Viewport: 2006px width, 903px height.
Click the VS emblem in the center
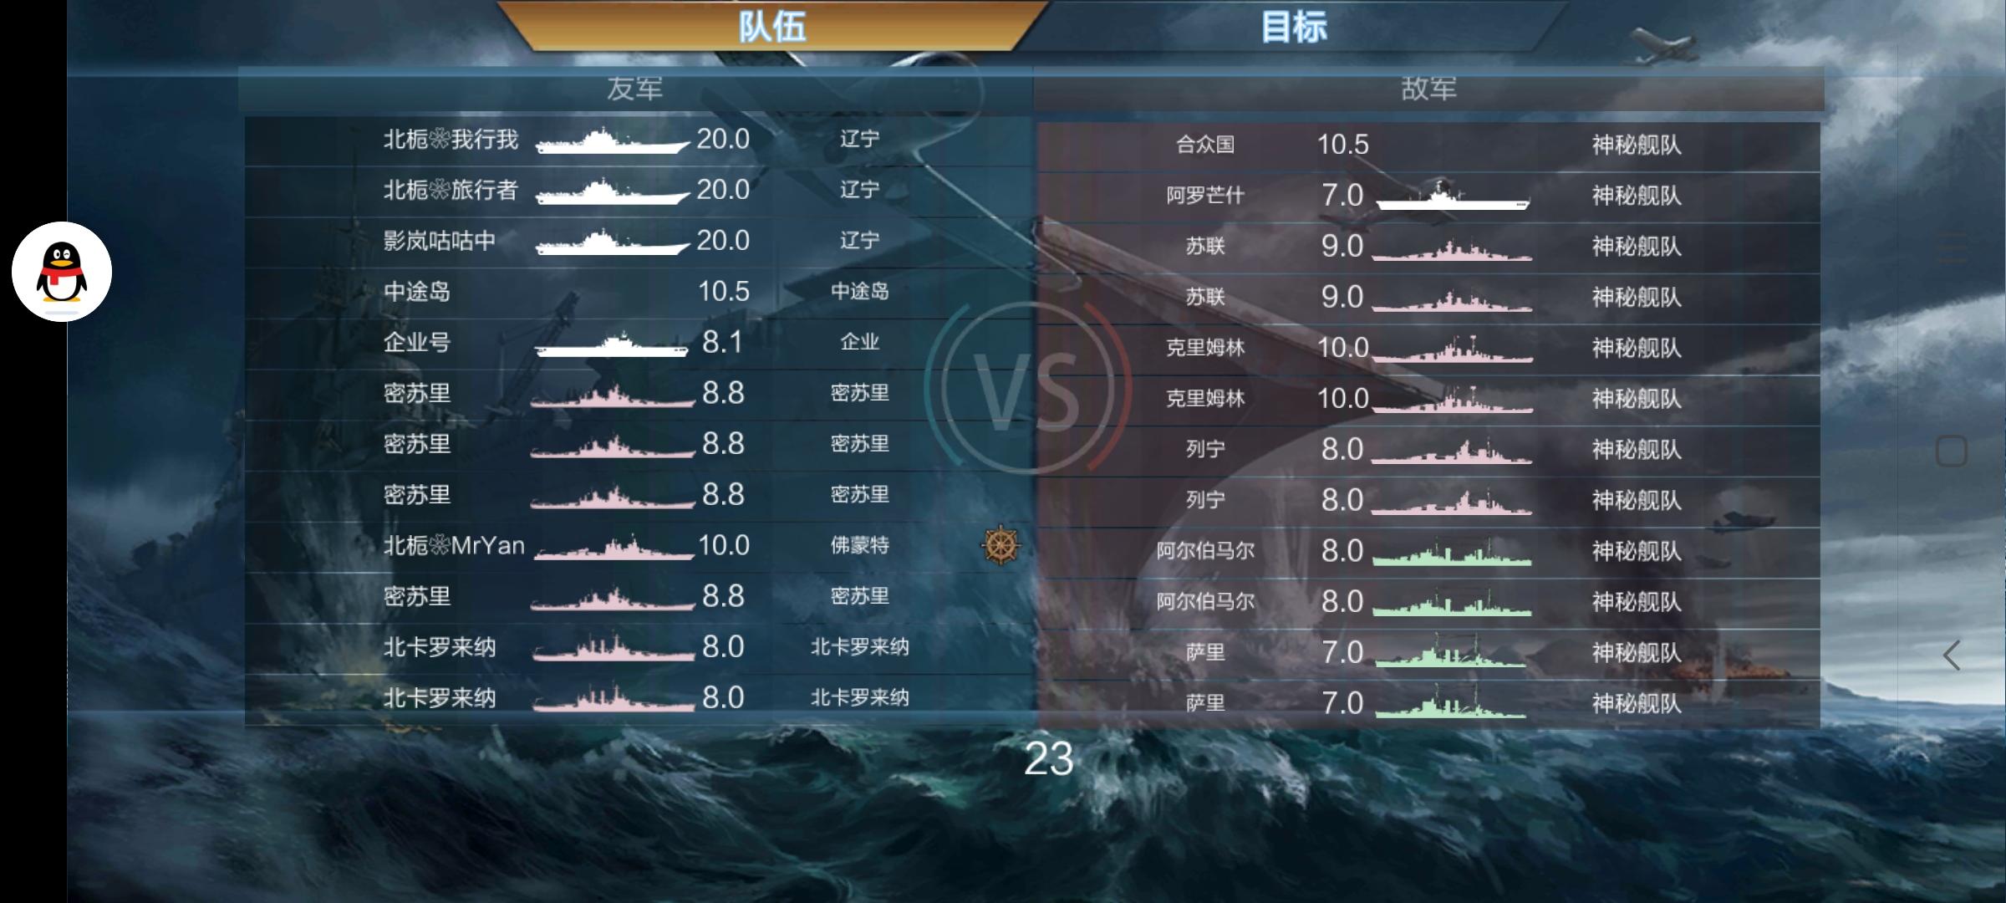pyautogui.click(x=1029, y=390)
